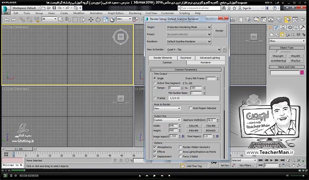Switch to the Utilities hammer panel
The width and height of the screenshot is (309, 180).
[x=302, y=27]
